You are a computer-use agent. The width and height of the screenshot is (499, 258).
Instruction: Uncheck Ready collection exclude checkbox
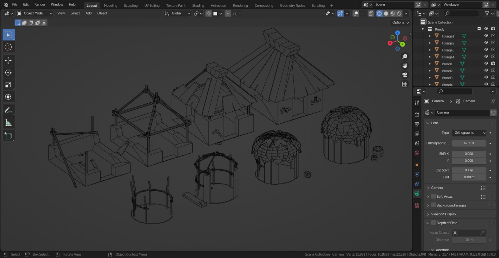click(479, 29)
